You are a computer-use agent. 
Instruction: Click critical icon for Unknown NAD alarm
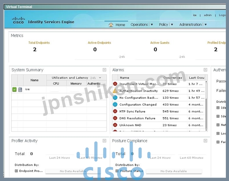click(x=115, y=125)
